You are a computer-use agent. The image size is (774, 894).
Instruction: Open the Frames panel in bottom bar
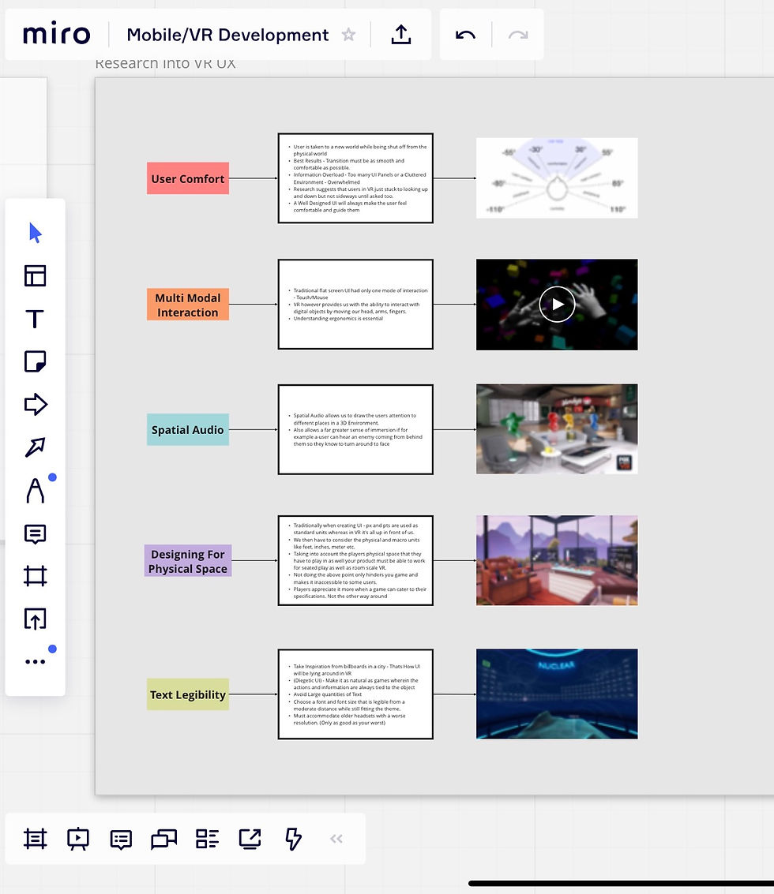(36, 839)
